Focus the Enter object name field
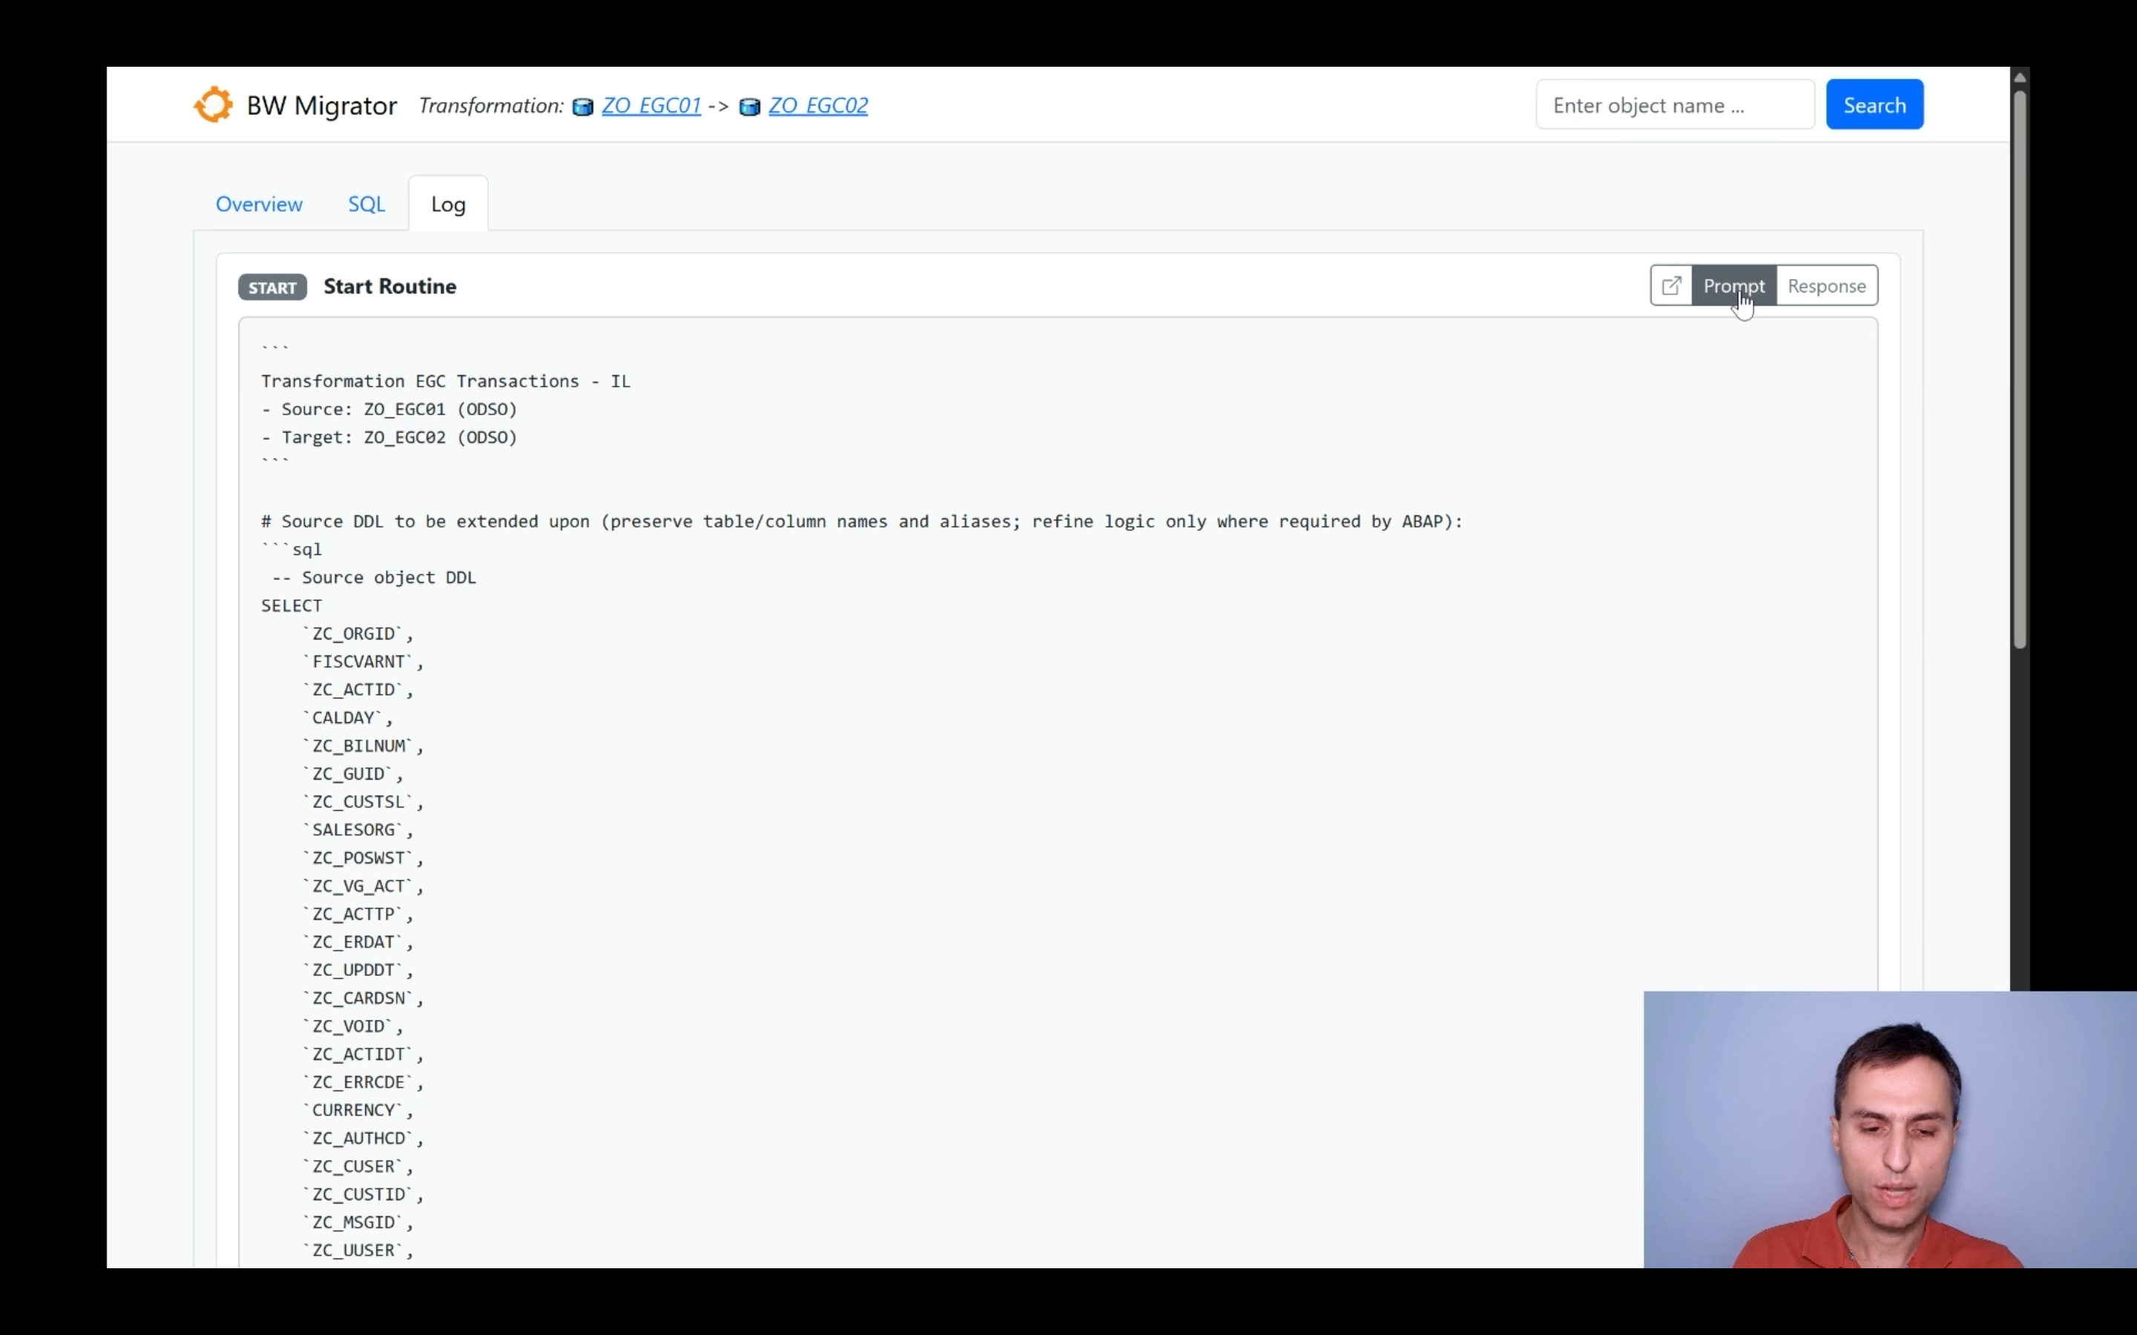 [x=1674, y=105]
